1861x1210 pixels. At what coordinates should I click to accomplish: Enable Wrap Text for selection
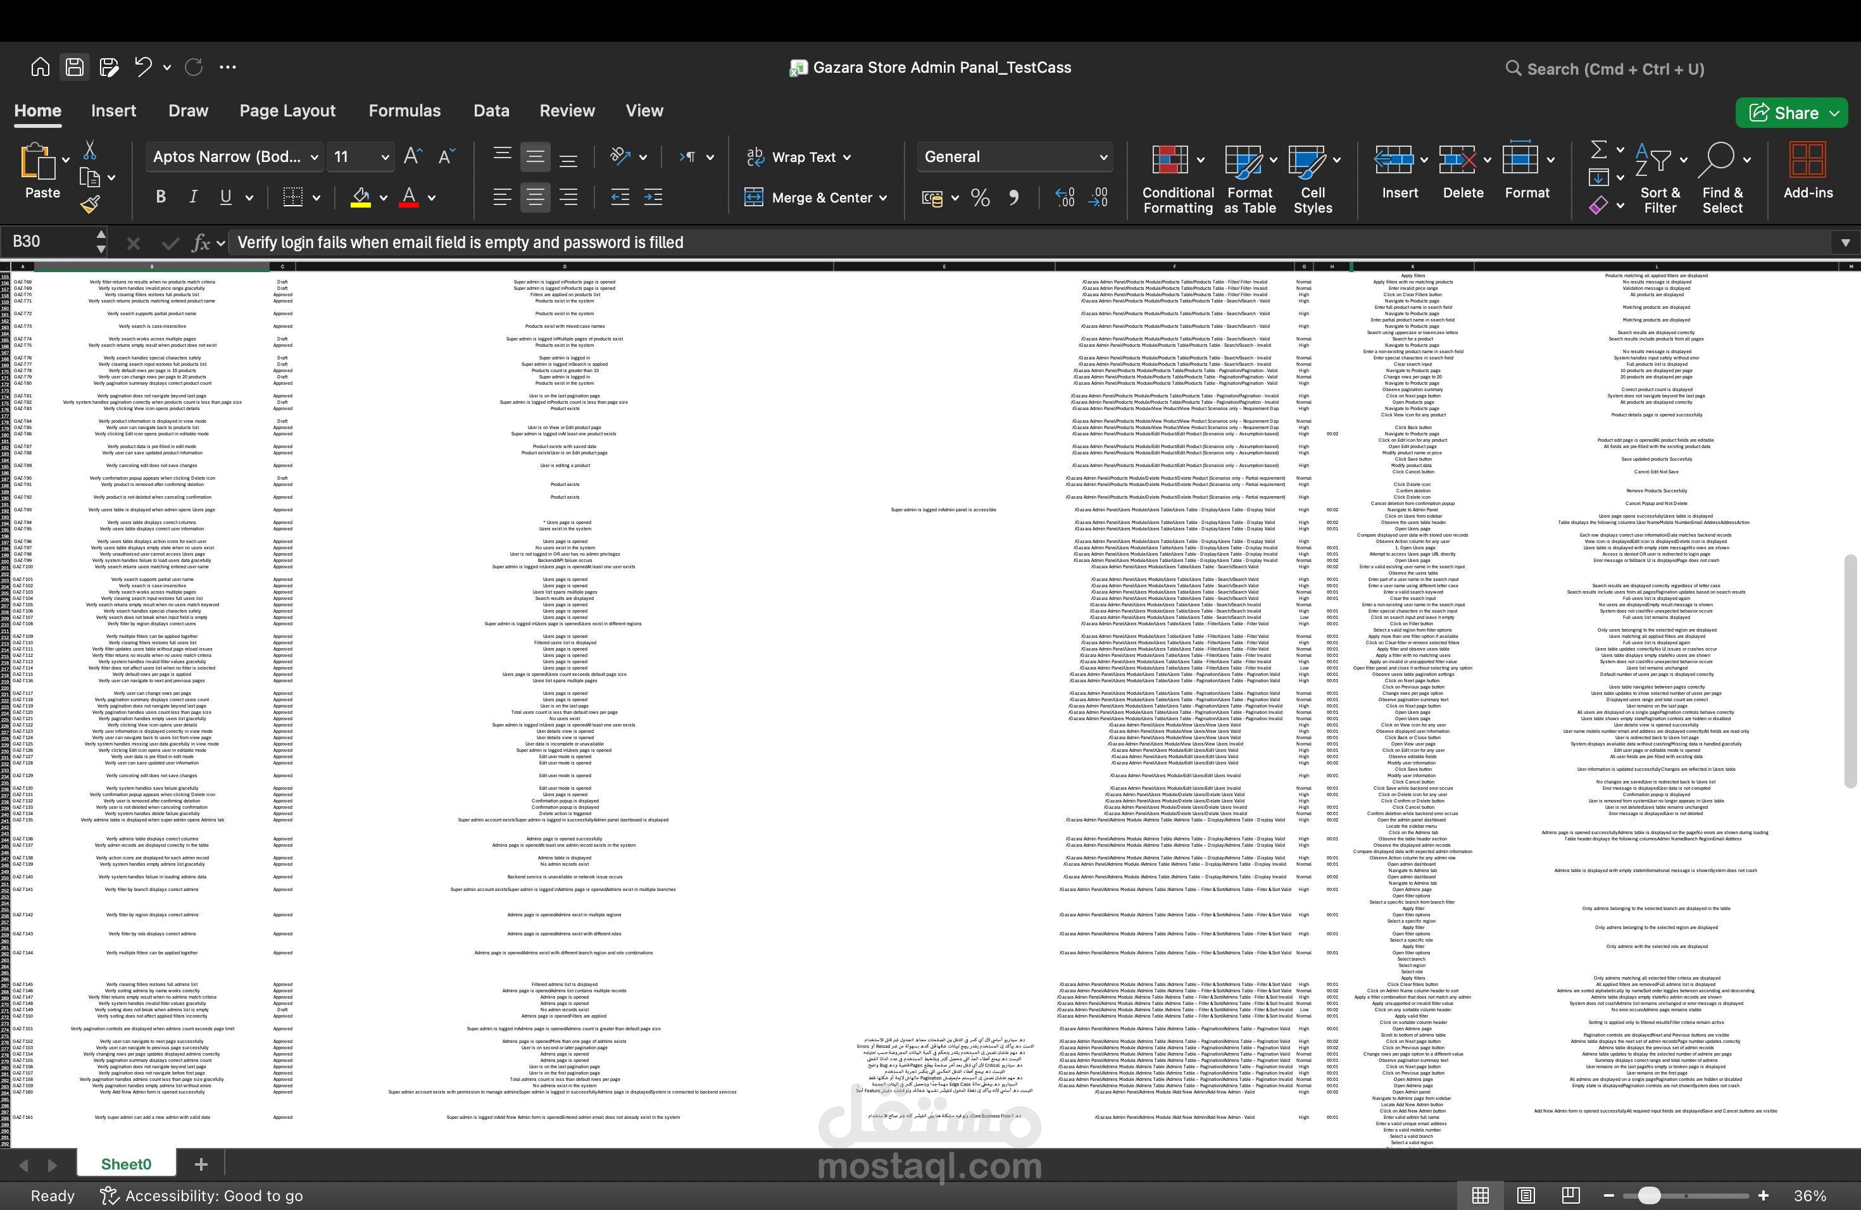click(798, 156)
